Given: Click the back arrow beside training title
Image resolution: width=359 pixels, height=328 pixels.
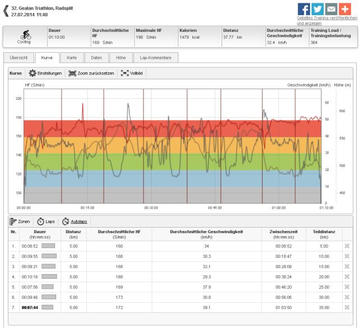Looking at the screenshot, I should pyautogui.click(x=6, y=11).
